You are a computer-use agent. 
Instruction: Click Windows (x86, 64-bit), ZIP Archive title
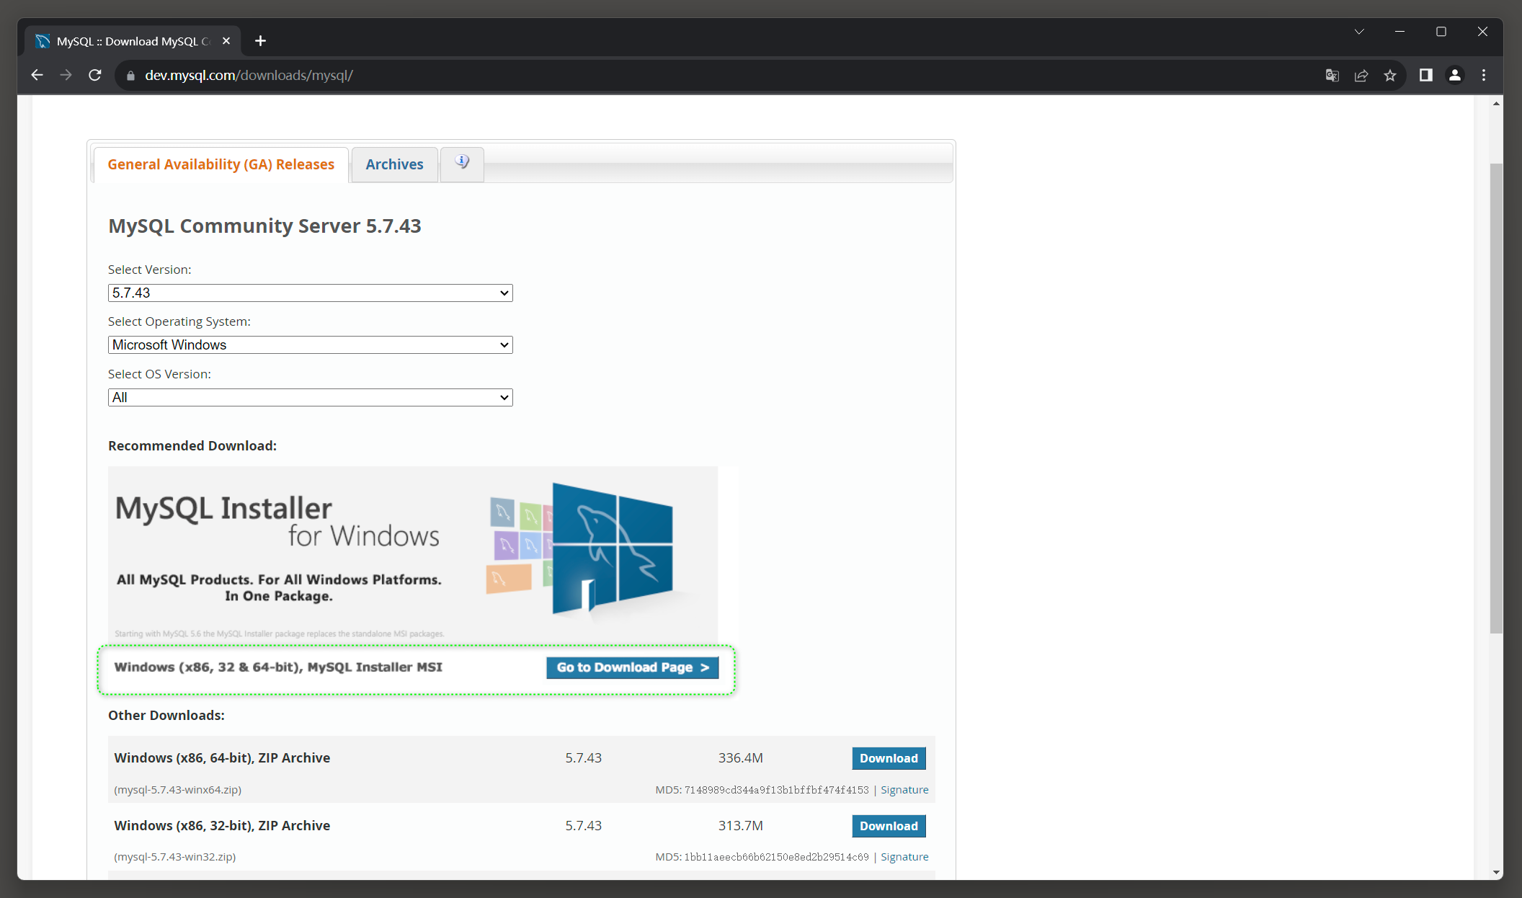(222, 758)
